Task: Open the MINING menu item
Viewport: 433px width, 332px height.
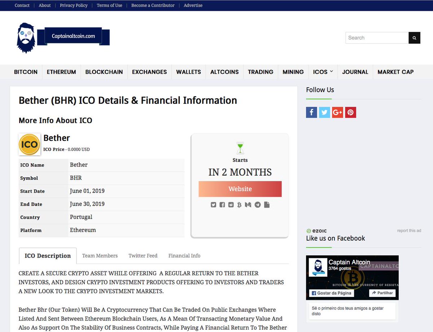Action: tap(293, 72)
